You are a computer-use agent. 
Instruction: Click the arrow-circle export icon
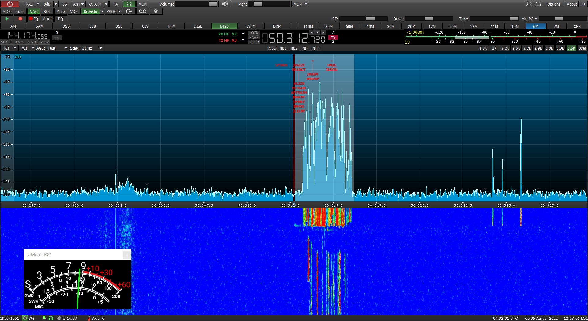pyautogui.click(x=129, y=11)
